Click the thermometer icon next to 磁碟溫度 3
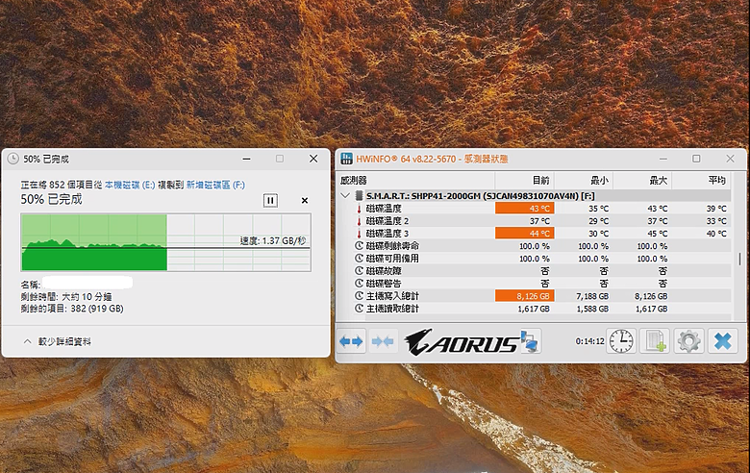 (359, 234)
